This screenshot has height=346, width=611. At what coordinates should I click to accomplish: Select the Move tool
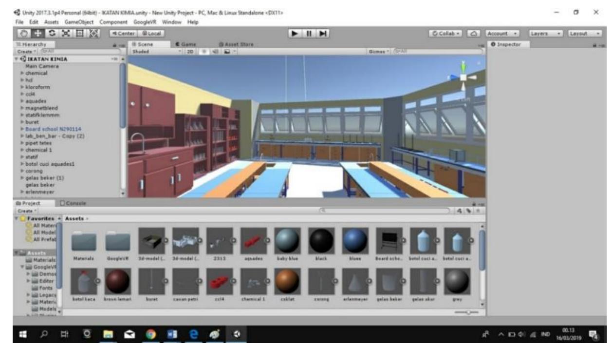coord(37,34)
